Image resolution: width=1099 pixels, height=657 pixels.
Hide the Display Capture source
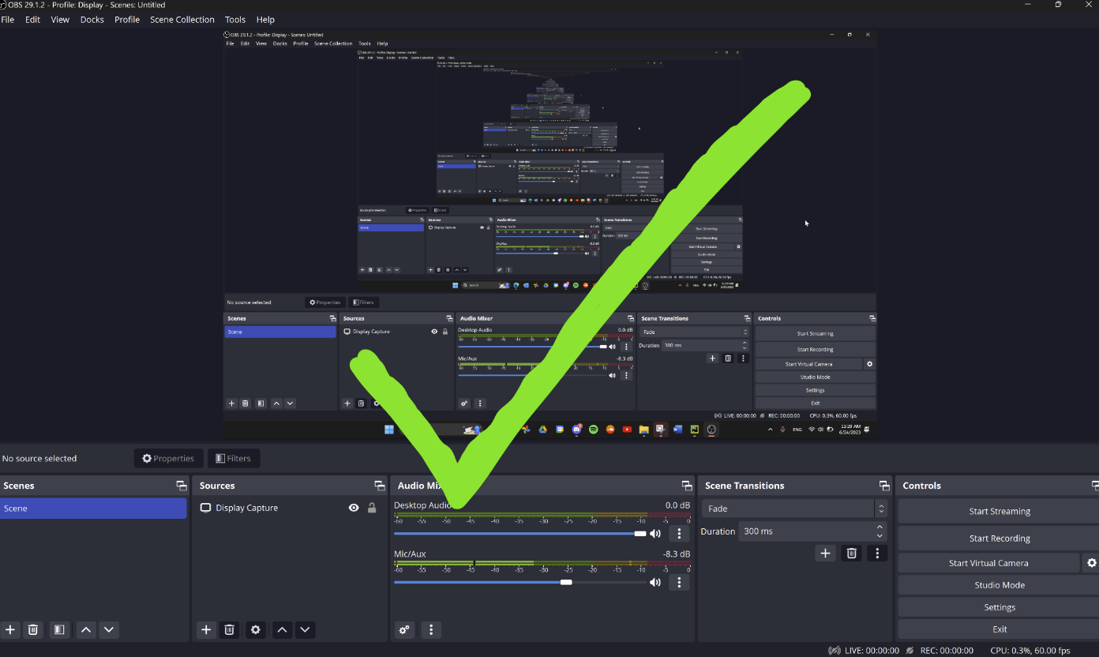[x=354, y=508]
